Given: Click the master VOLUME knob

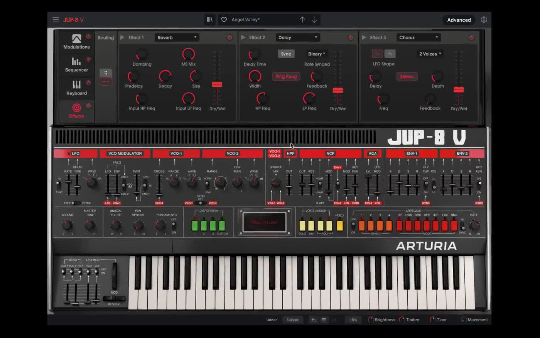Looking at the screenshot, I should 67,225.
